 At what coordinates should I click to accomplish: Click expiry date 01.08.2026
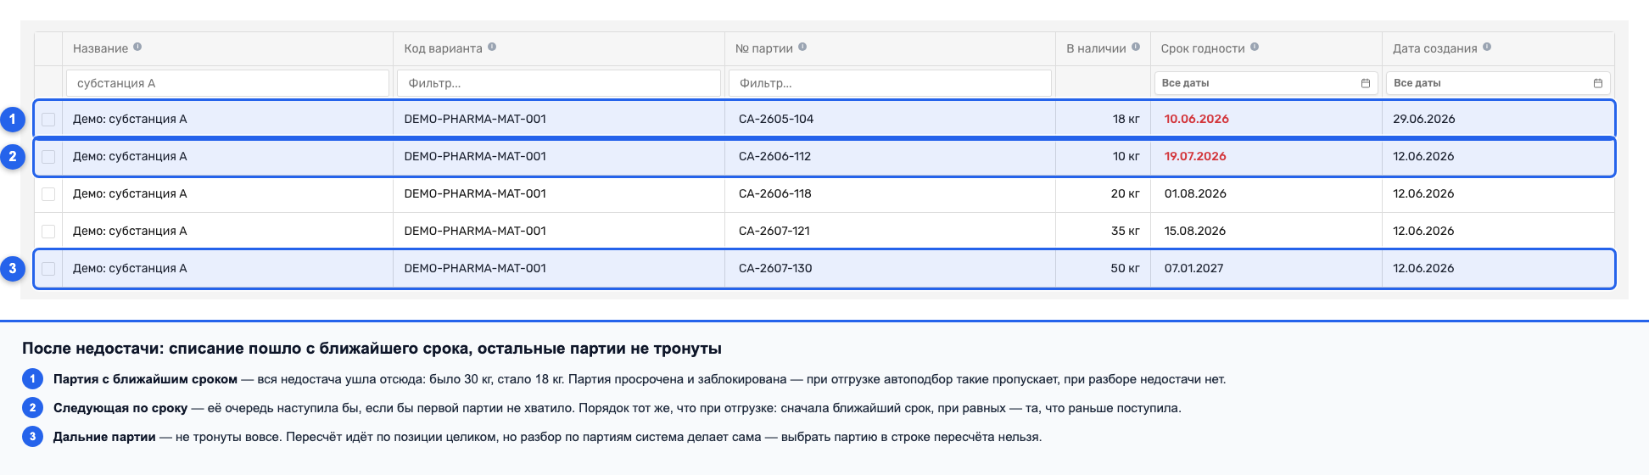[x=1195, y=193]
